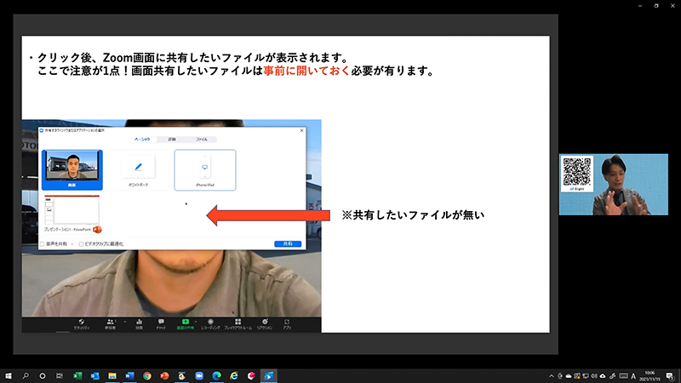The height and width of the screenshot is (383, 681).
Task: Expand the share sound options arrow
Action: tap(71, 243)
